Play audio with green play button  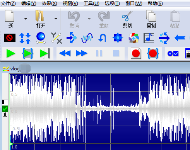[11, 53]
